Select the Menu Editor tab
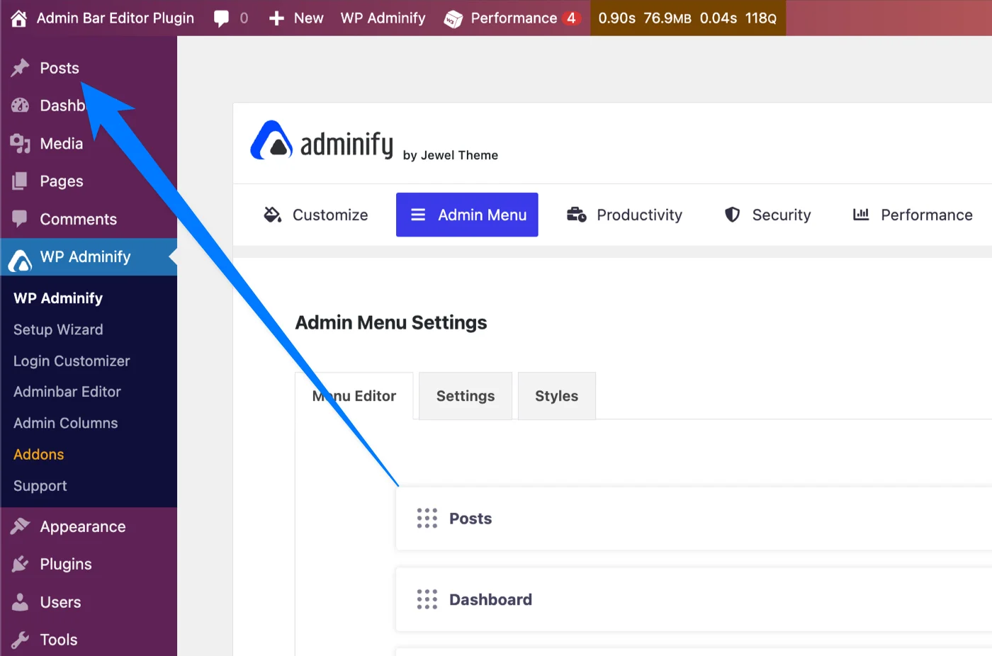The width and height of the screenshot is (992, 656). point(354,395)
